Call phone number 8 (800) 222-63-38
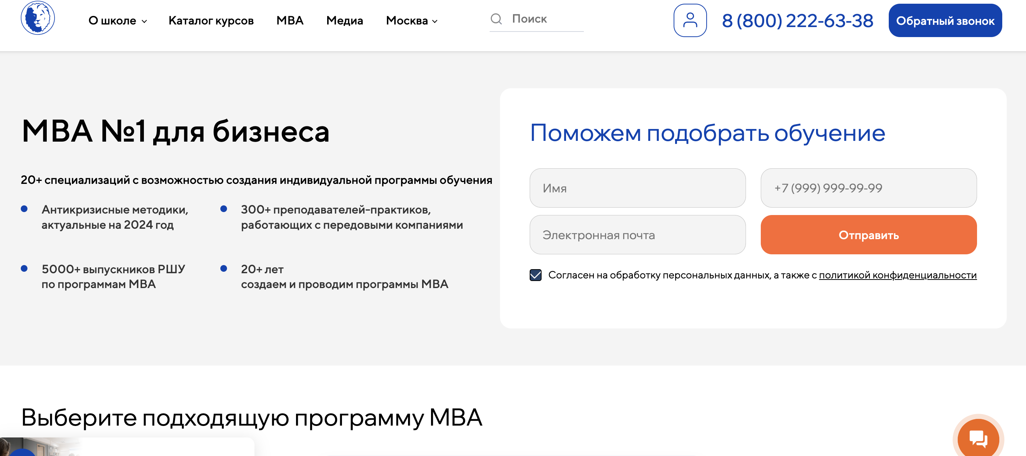1026x456 pixels. 798,21
